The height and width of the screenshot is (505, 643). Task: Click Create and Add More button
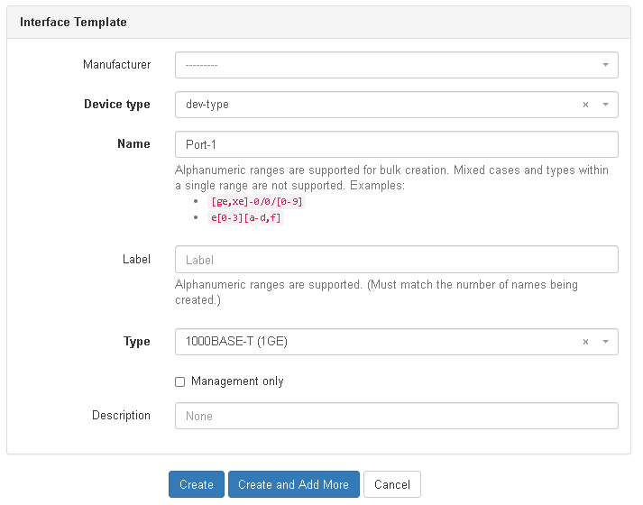tap(293, 484)
